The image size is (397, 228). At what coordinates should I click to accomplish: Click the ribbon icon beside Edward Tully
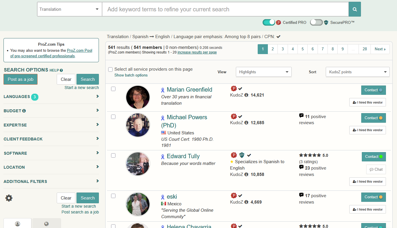[163, 157]
